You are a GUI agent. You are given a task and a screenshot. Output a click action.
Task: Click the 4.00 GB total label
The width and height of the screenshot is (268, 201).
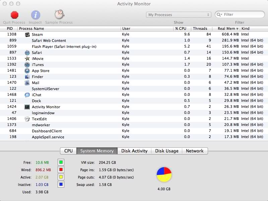[x=164, y=189]
